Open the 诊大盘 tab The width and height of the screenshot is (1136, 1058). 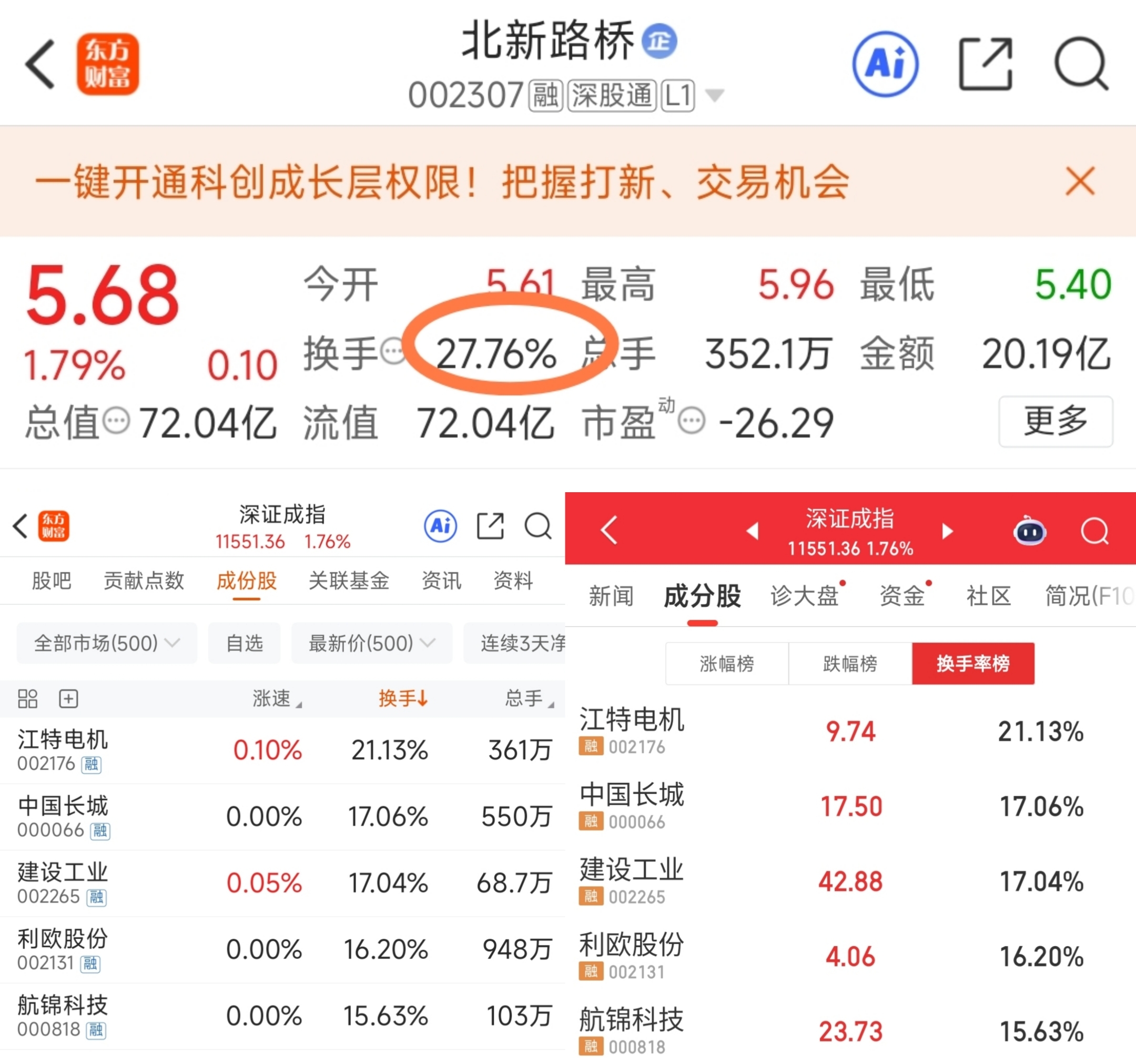coord(805,596)
